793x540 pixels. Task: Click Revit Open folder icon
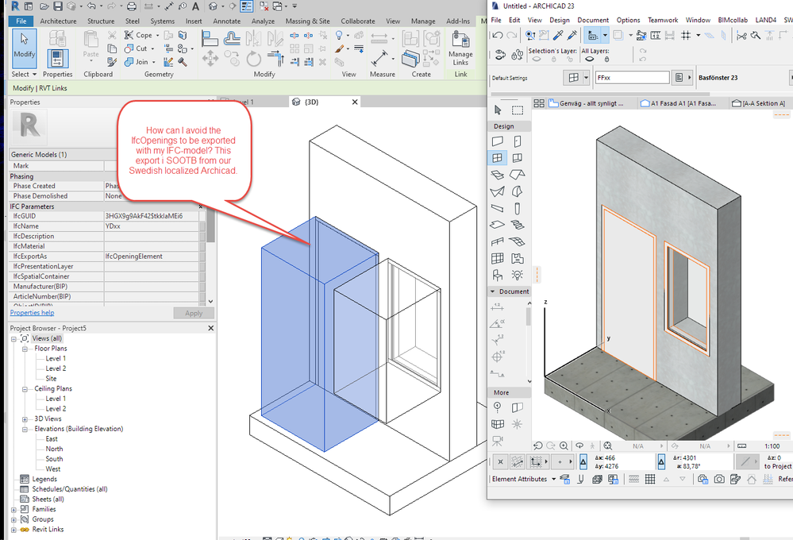click(x=44, y=6)
